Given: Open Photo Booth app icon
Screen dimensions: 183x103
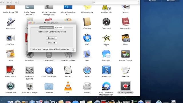Looking at the screenshot, I should 11,70.
